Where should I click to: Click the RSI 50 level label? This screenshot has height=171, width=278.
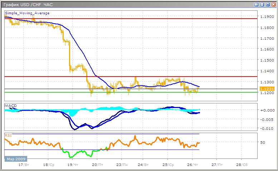pyautogui.click(x=263, y=142)
